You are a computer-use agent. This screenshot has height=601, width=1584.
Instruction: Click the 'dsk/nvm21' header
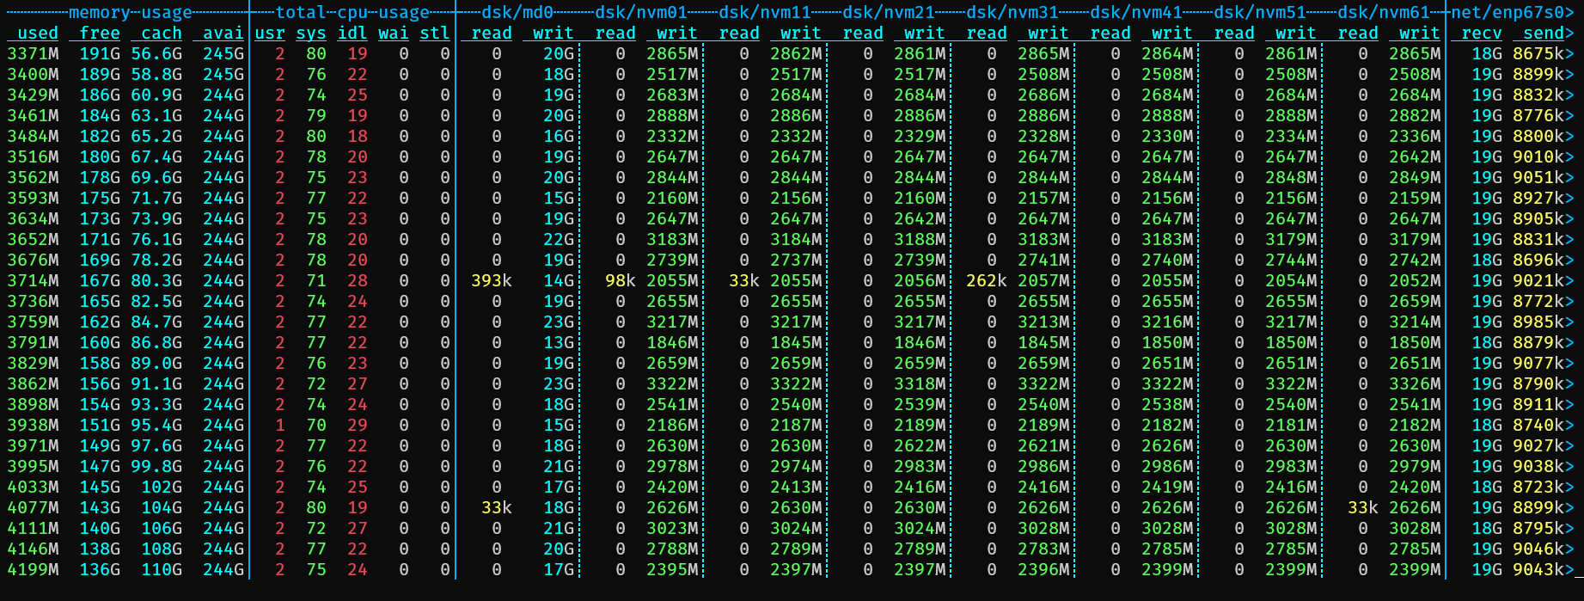pos(889,12)
